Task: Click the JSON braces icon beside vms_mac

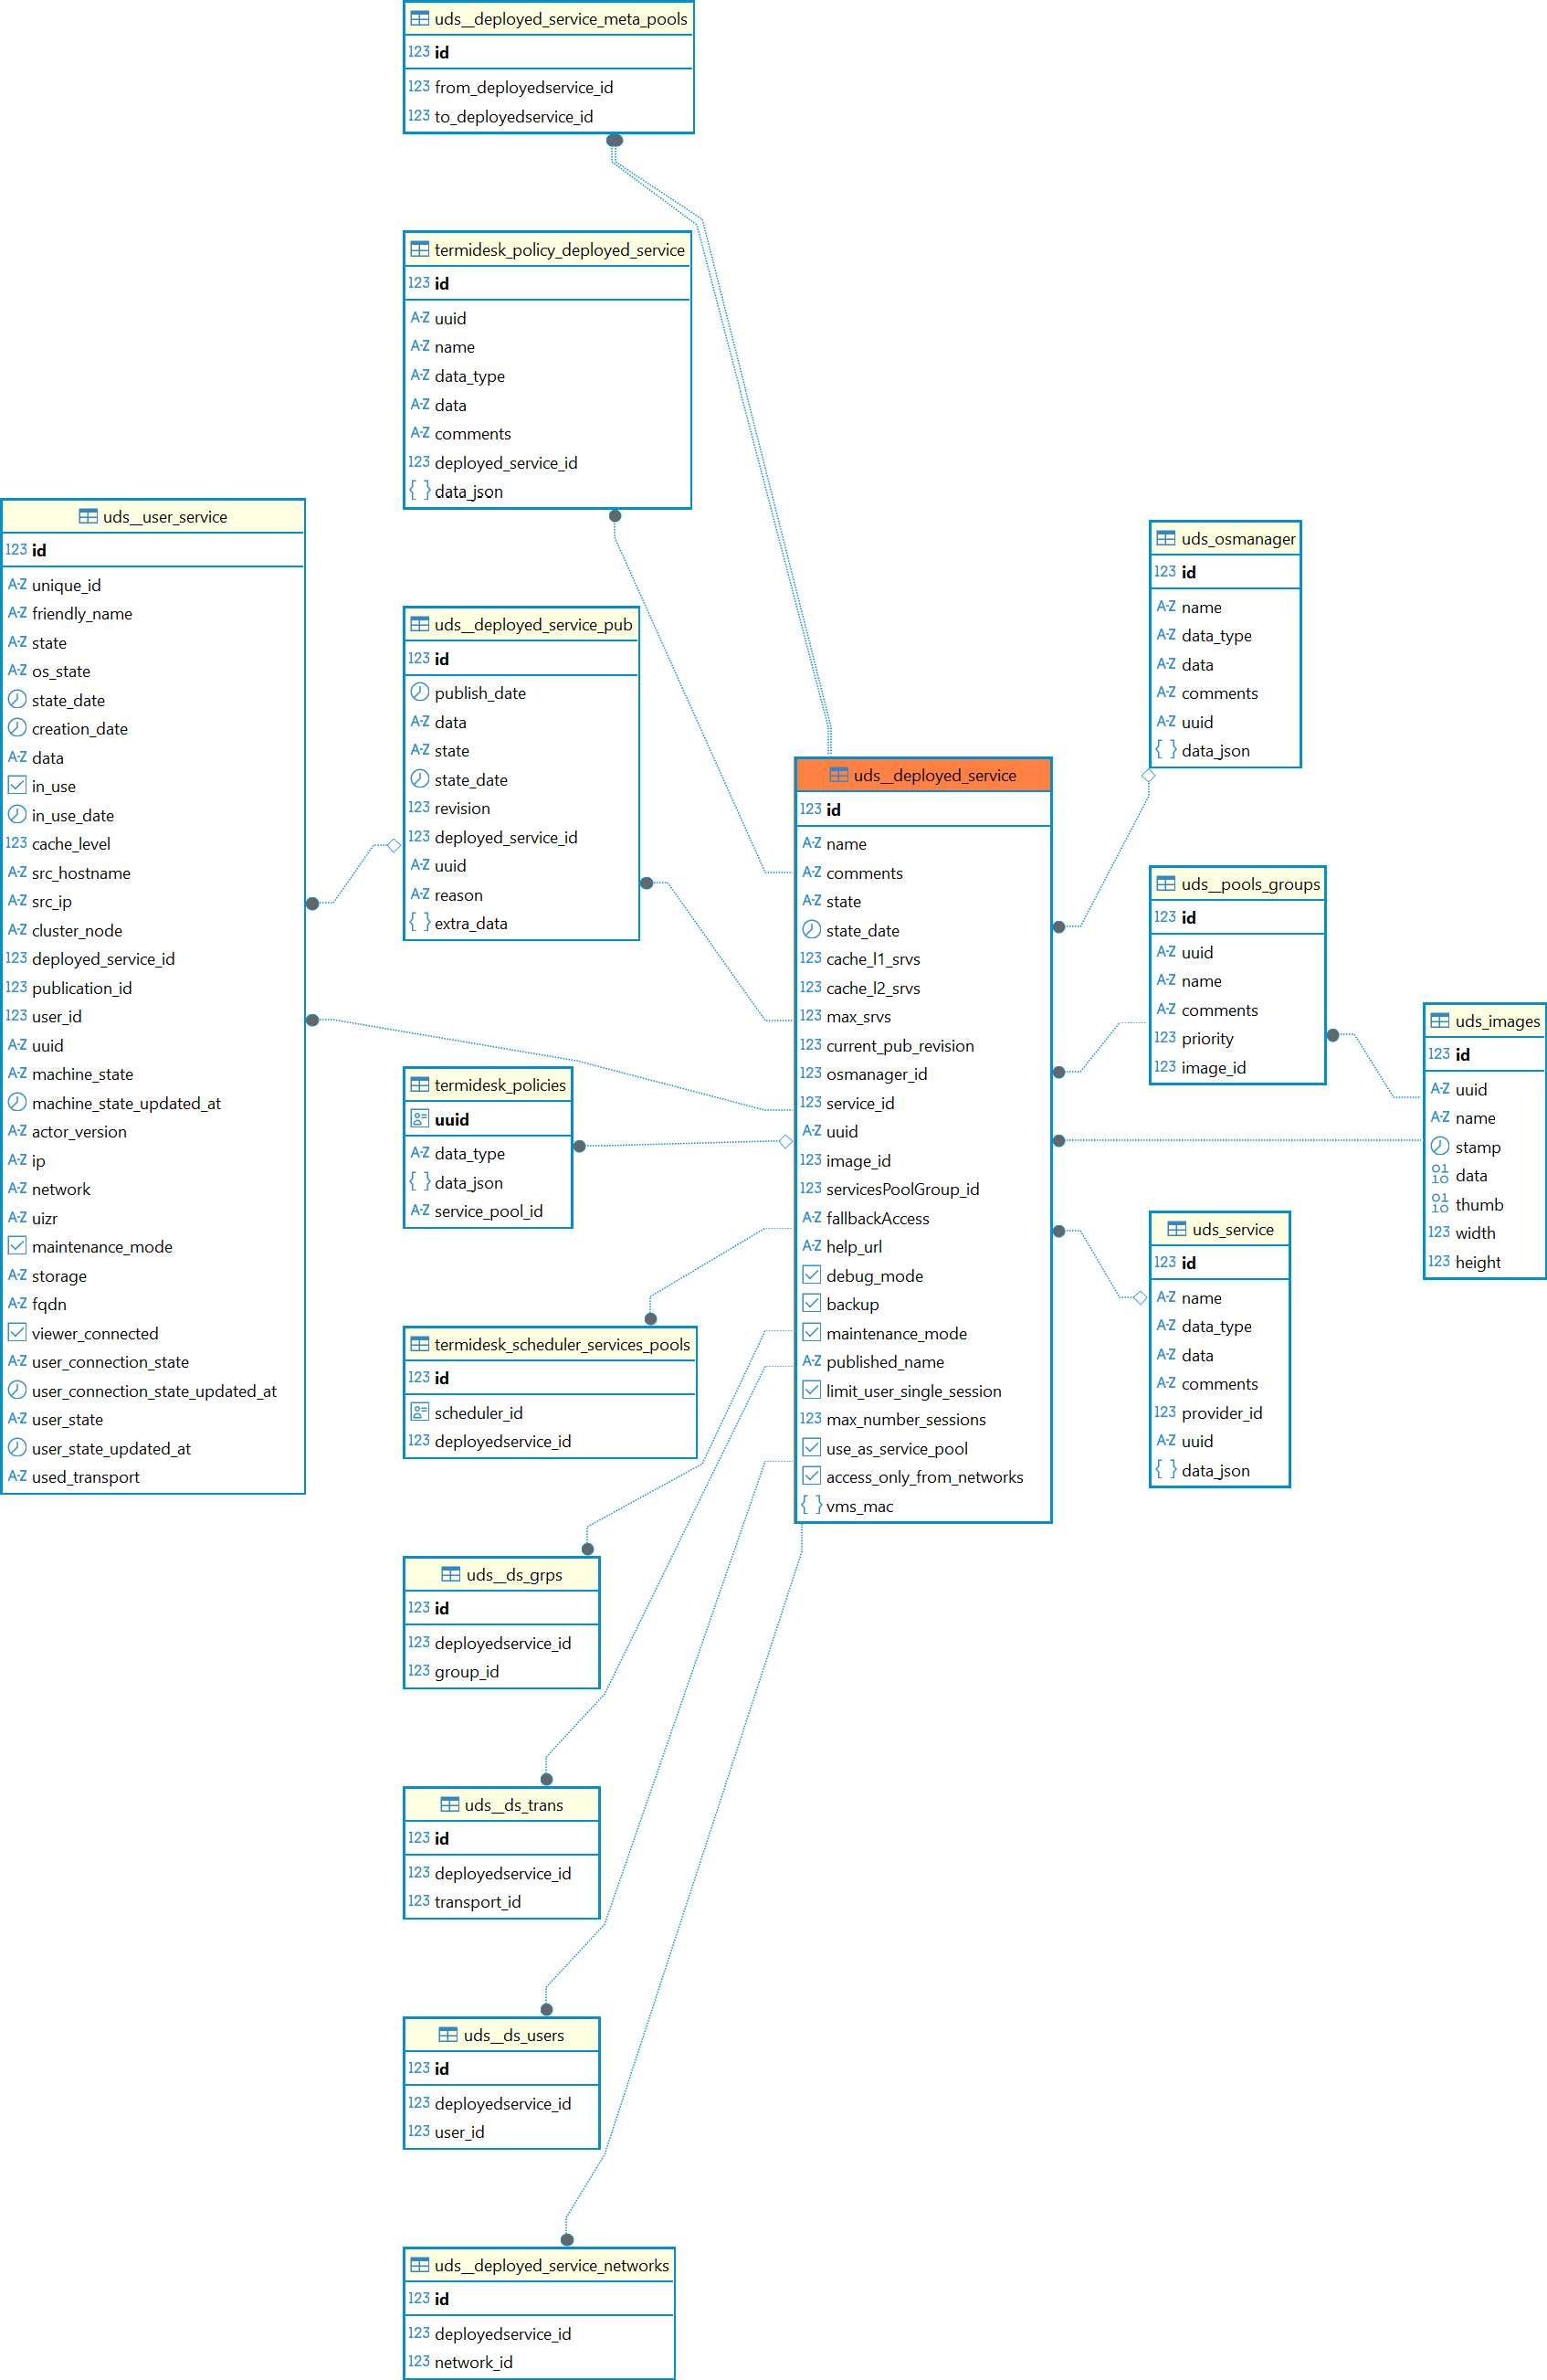Action: [x=810, y=1505]
